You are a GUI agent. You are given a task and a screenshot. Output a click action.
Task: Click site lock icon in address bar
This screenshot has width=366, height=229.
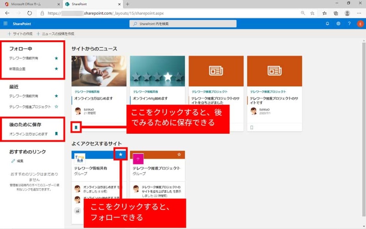click(42, 13)
